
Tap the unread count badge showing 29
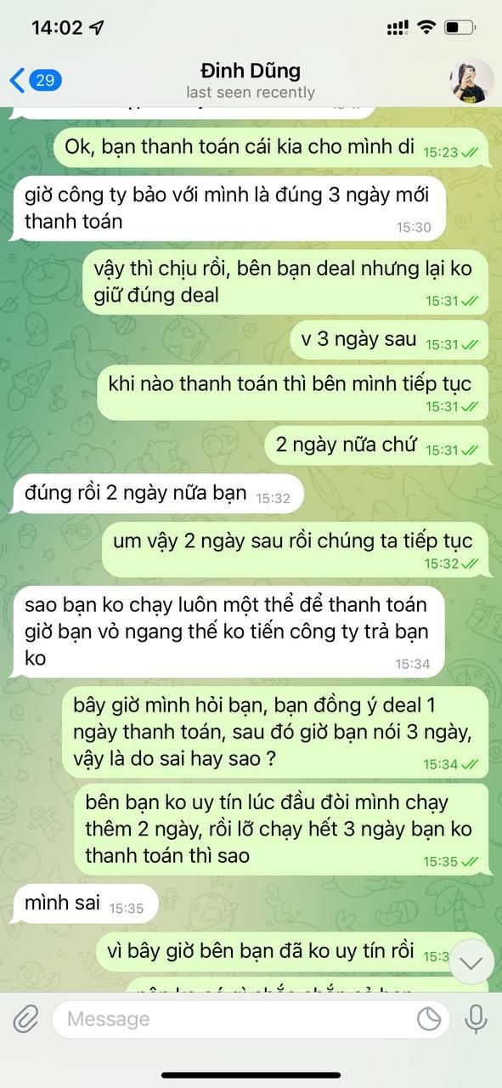pos(45,81)
